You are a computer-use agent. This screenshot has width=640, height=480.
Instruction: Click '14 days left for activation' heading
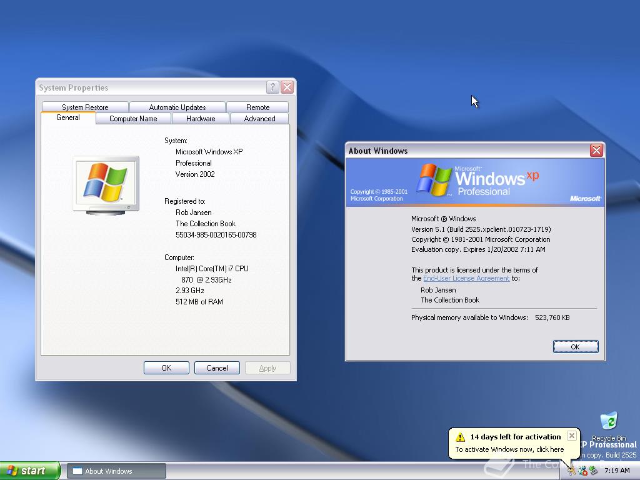(x=516, y=437)
